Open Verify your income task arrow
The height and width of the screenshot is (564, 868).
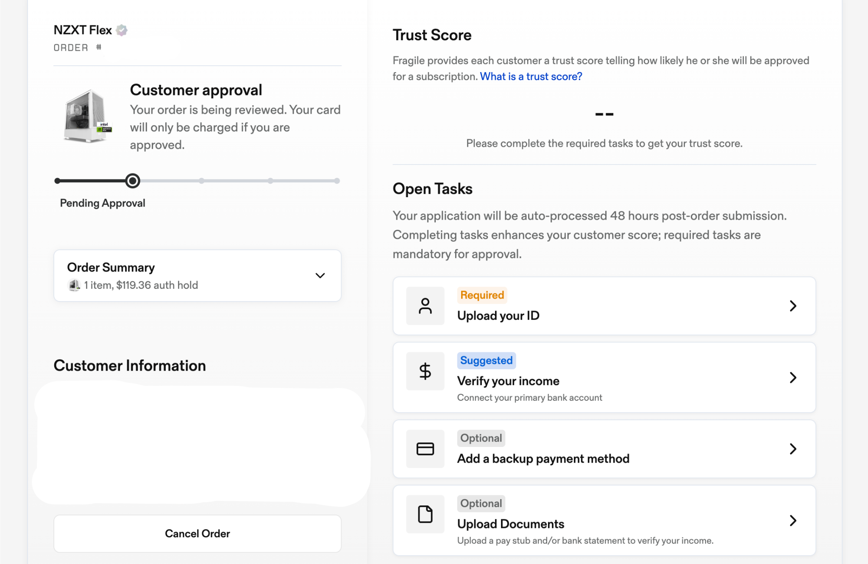click(x=793, y=377)
